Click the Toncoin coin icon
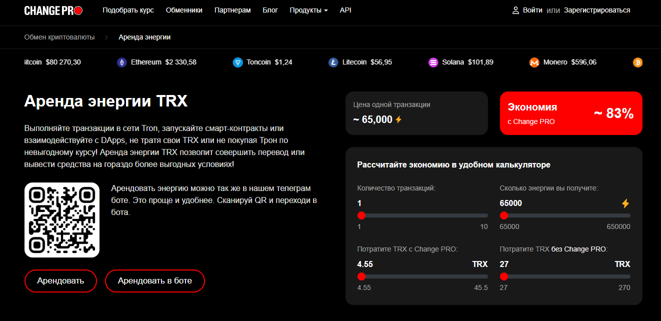Screen dimensions: 661x321 click(x=237, y=62)
